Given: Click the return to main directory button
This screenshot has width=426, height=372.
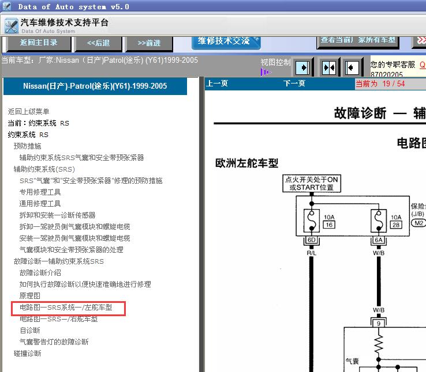Looking at the screenshot, I should tap(39, 43).
